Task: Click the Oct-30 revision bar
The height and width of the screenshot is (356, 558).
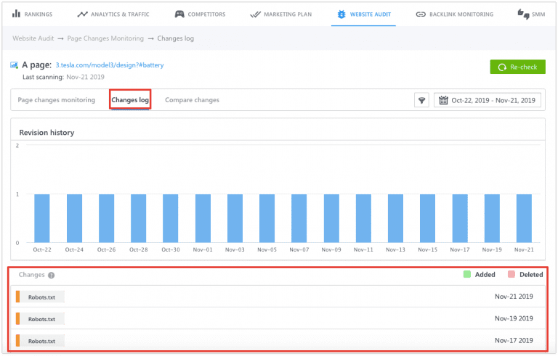Action: [171, 218]
